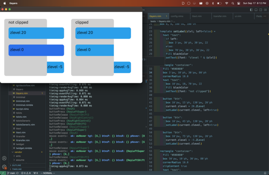Click code line 34 in the editor
The height and width of the screenshot is (175, 269).
pyautogui.click(x=185, y=72)
